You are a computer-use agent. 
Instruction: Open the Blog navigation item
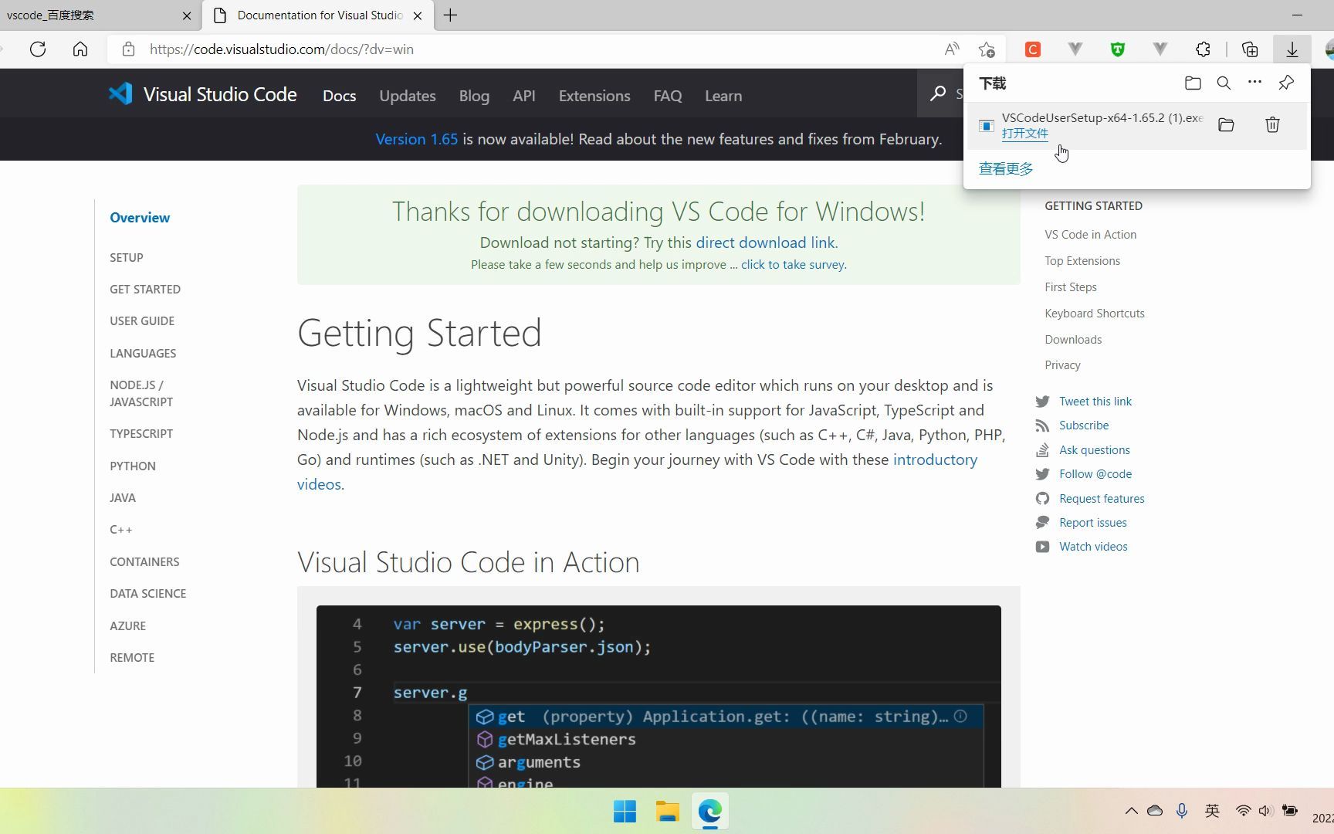pos(474,96)
